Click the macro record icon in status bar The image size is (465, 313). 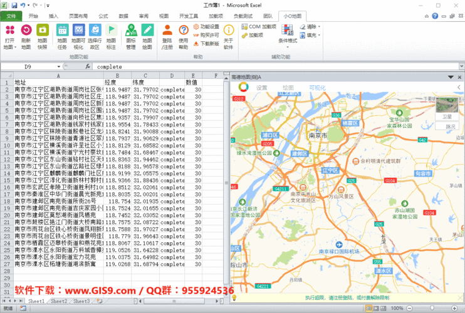[x=23, y=308]
